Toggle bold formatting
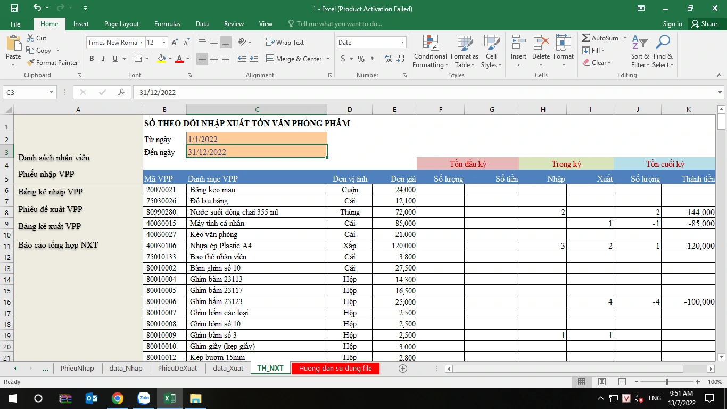The image size is (727, 409). pos(92,59)
